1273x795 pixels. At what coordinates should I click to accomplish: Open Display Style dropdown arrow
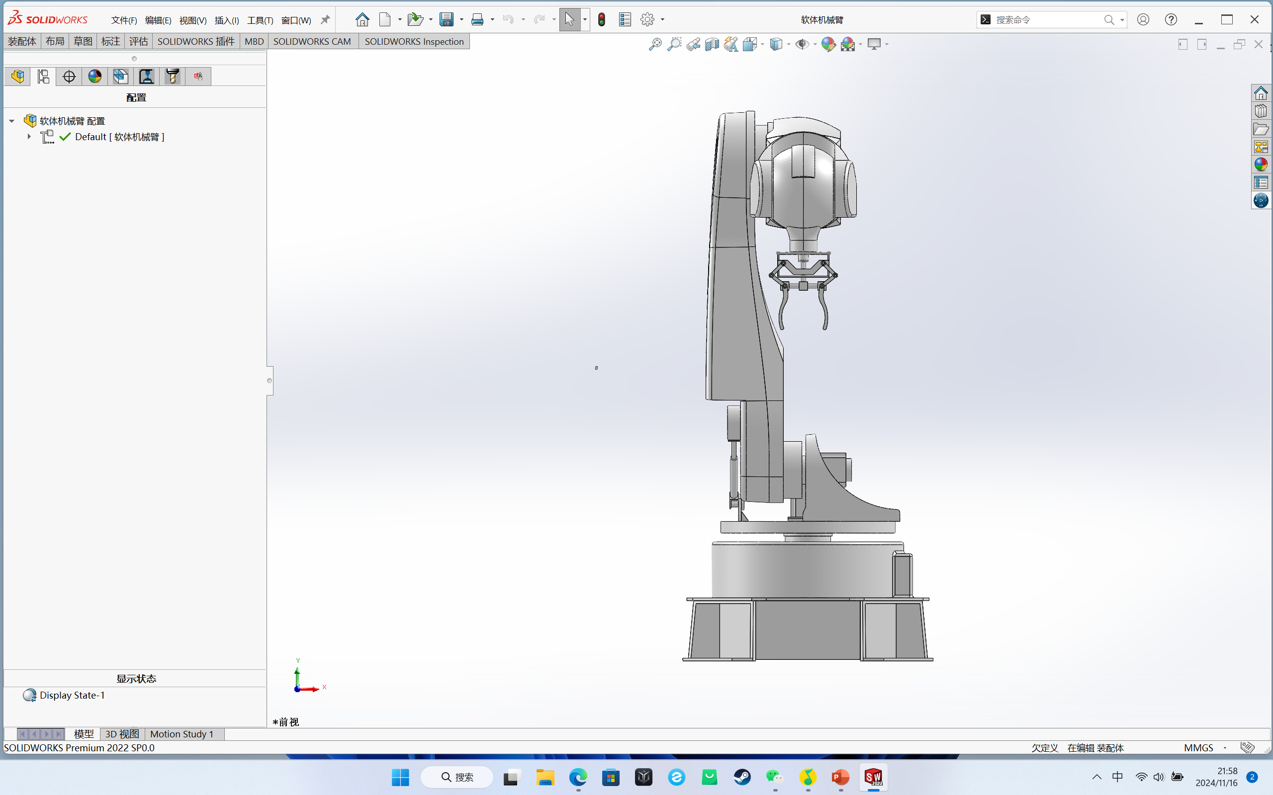click(x=789, y=44)
